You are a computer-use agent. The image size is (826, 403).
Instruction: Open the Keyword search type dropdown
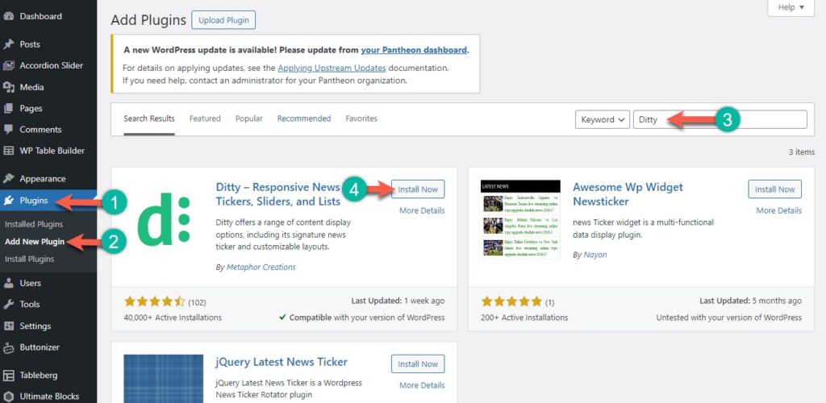point(603,119)
